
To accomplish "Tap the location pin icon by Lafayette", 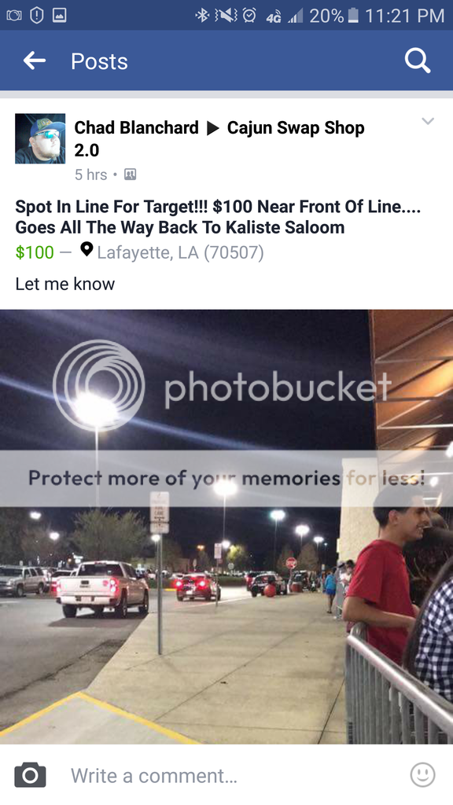I will tap(87, 250).
